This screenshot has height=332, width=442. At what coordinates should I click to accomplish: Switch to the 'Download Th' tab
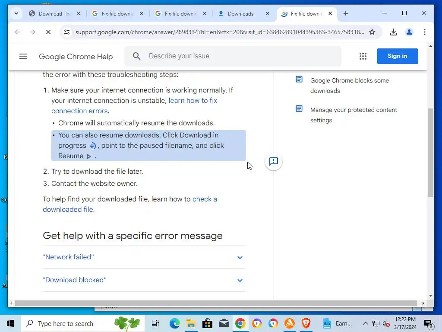(x=55, y=13)
